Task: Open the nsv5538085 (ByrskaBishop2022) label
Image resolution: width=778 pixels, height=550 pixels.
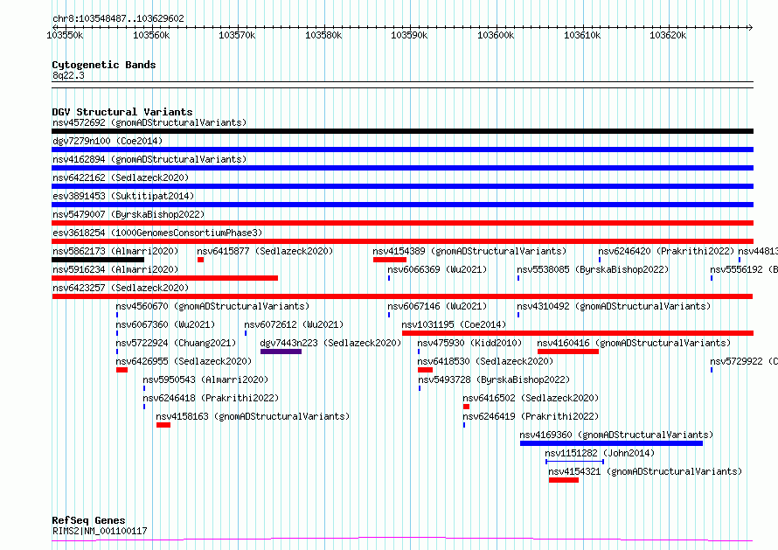Action: pos(593,269)
